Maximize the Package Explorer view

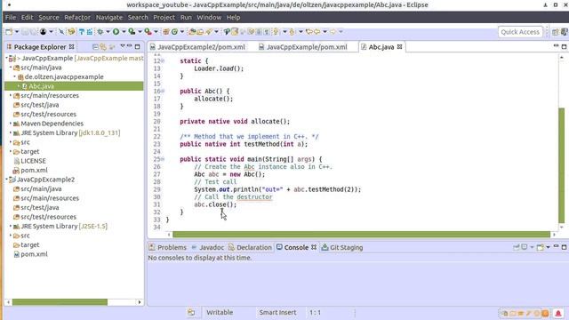(138, 46)
